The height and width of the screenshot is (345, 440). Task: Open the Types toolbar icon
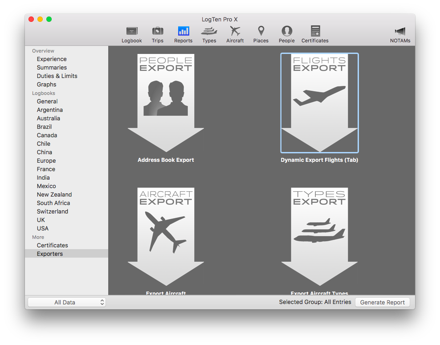tap(209, 32)
